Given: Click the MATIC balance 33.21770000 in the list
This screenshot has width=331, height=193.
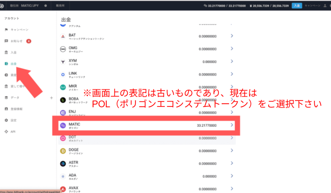Looking at the screenshot, I should 207,125.
